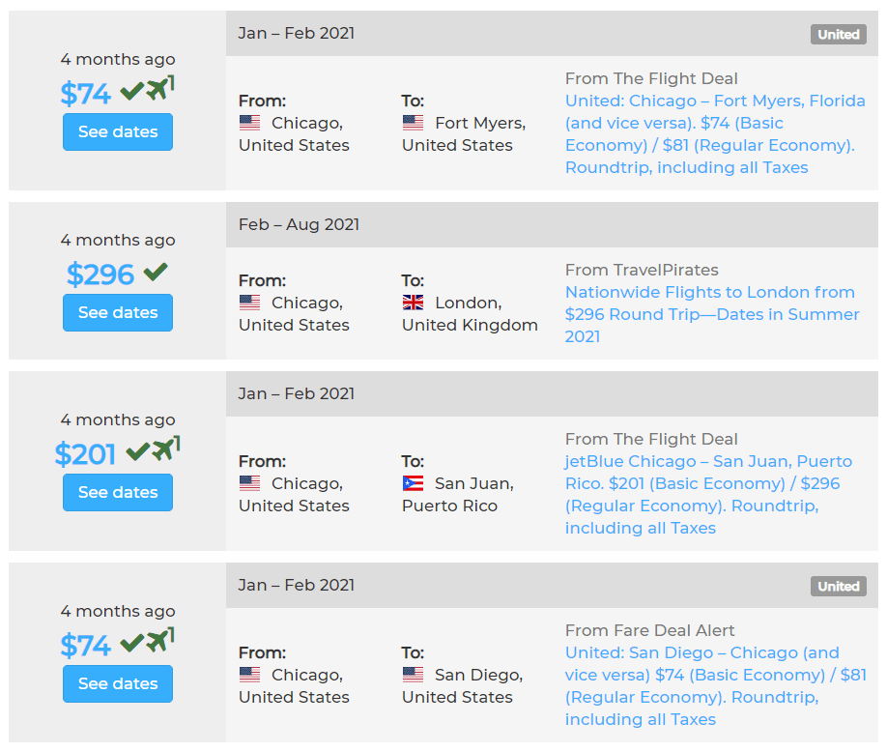Click the green checkmark on the San Diego $74 deal
The height and width of the screenshot is (752, 887).
click(x=132, y=642)
